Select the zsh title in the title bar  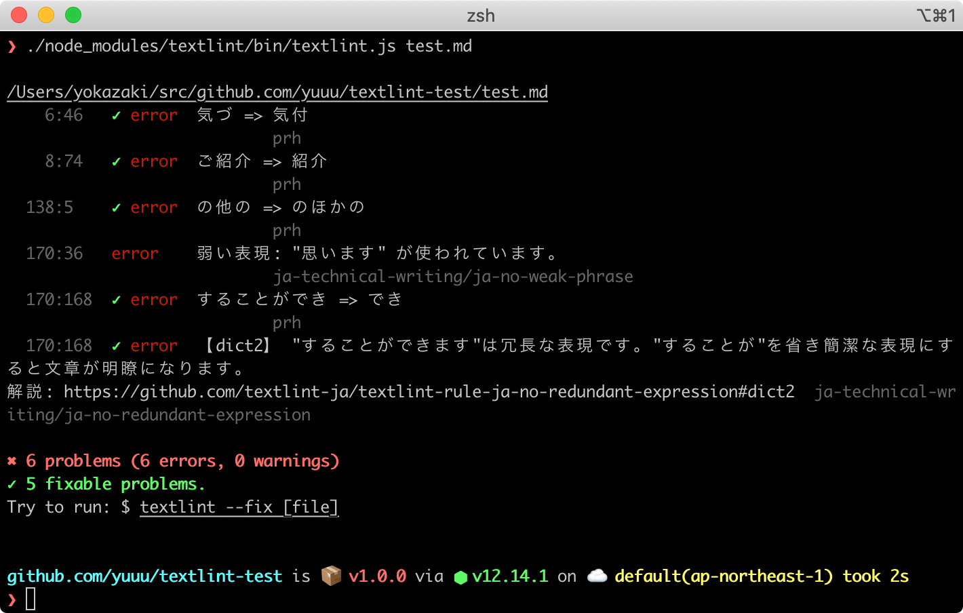(481, 16)
